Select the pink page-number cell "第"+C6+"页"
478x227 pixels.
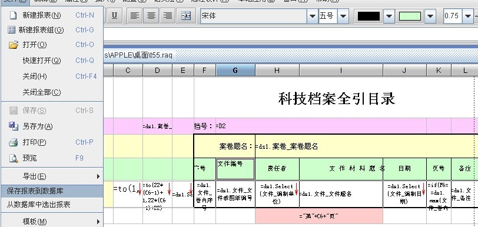[x=319, y=216]
